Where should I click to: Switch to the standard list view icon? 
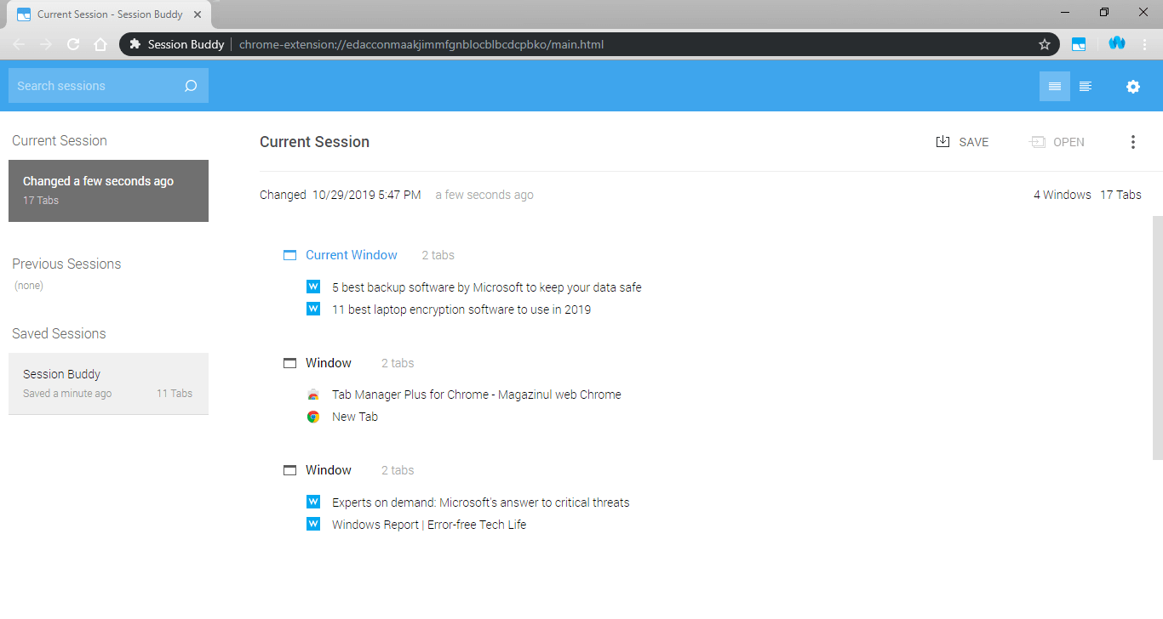click(1055, 86)
